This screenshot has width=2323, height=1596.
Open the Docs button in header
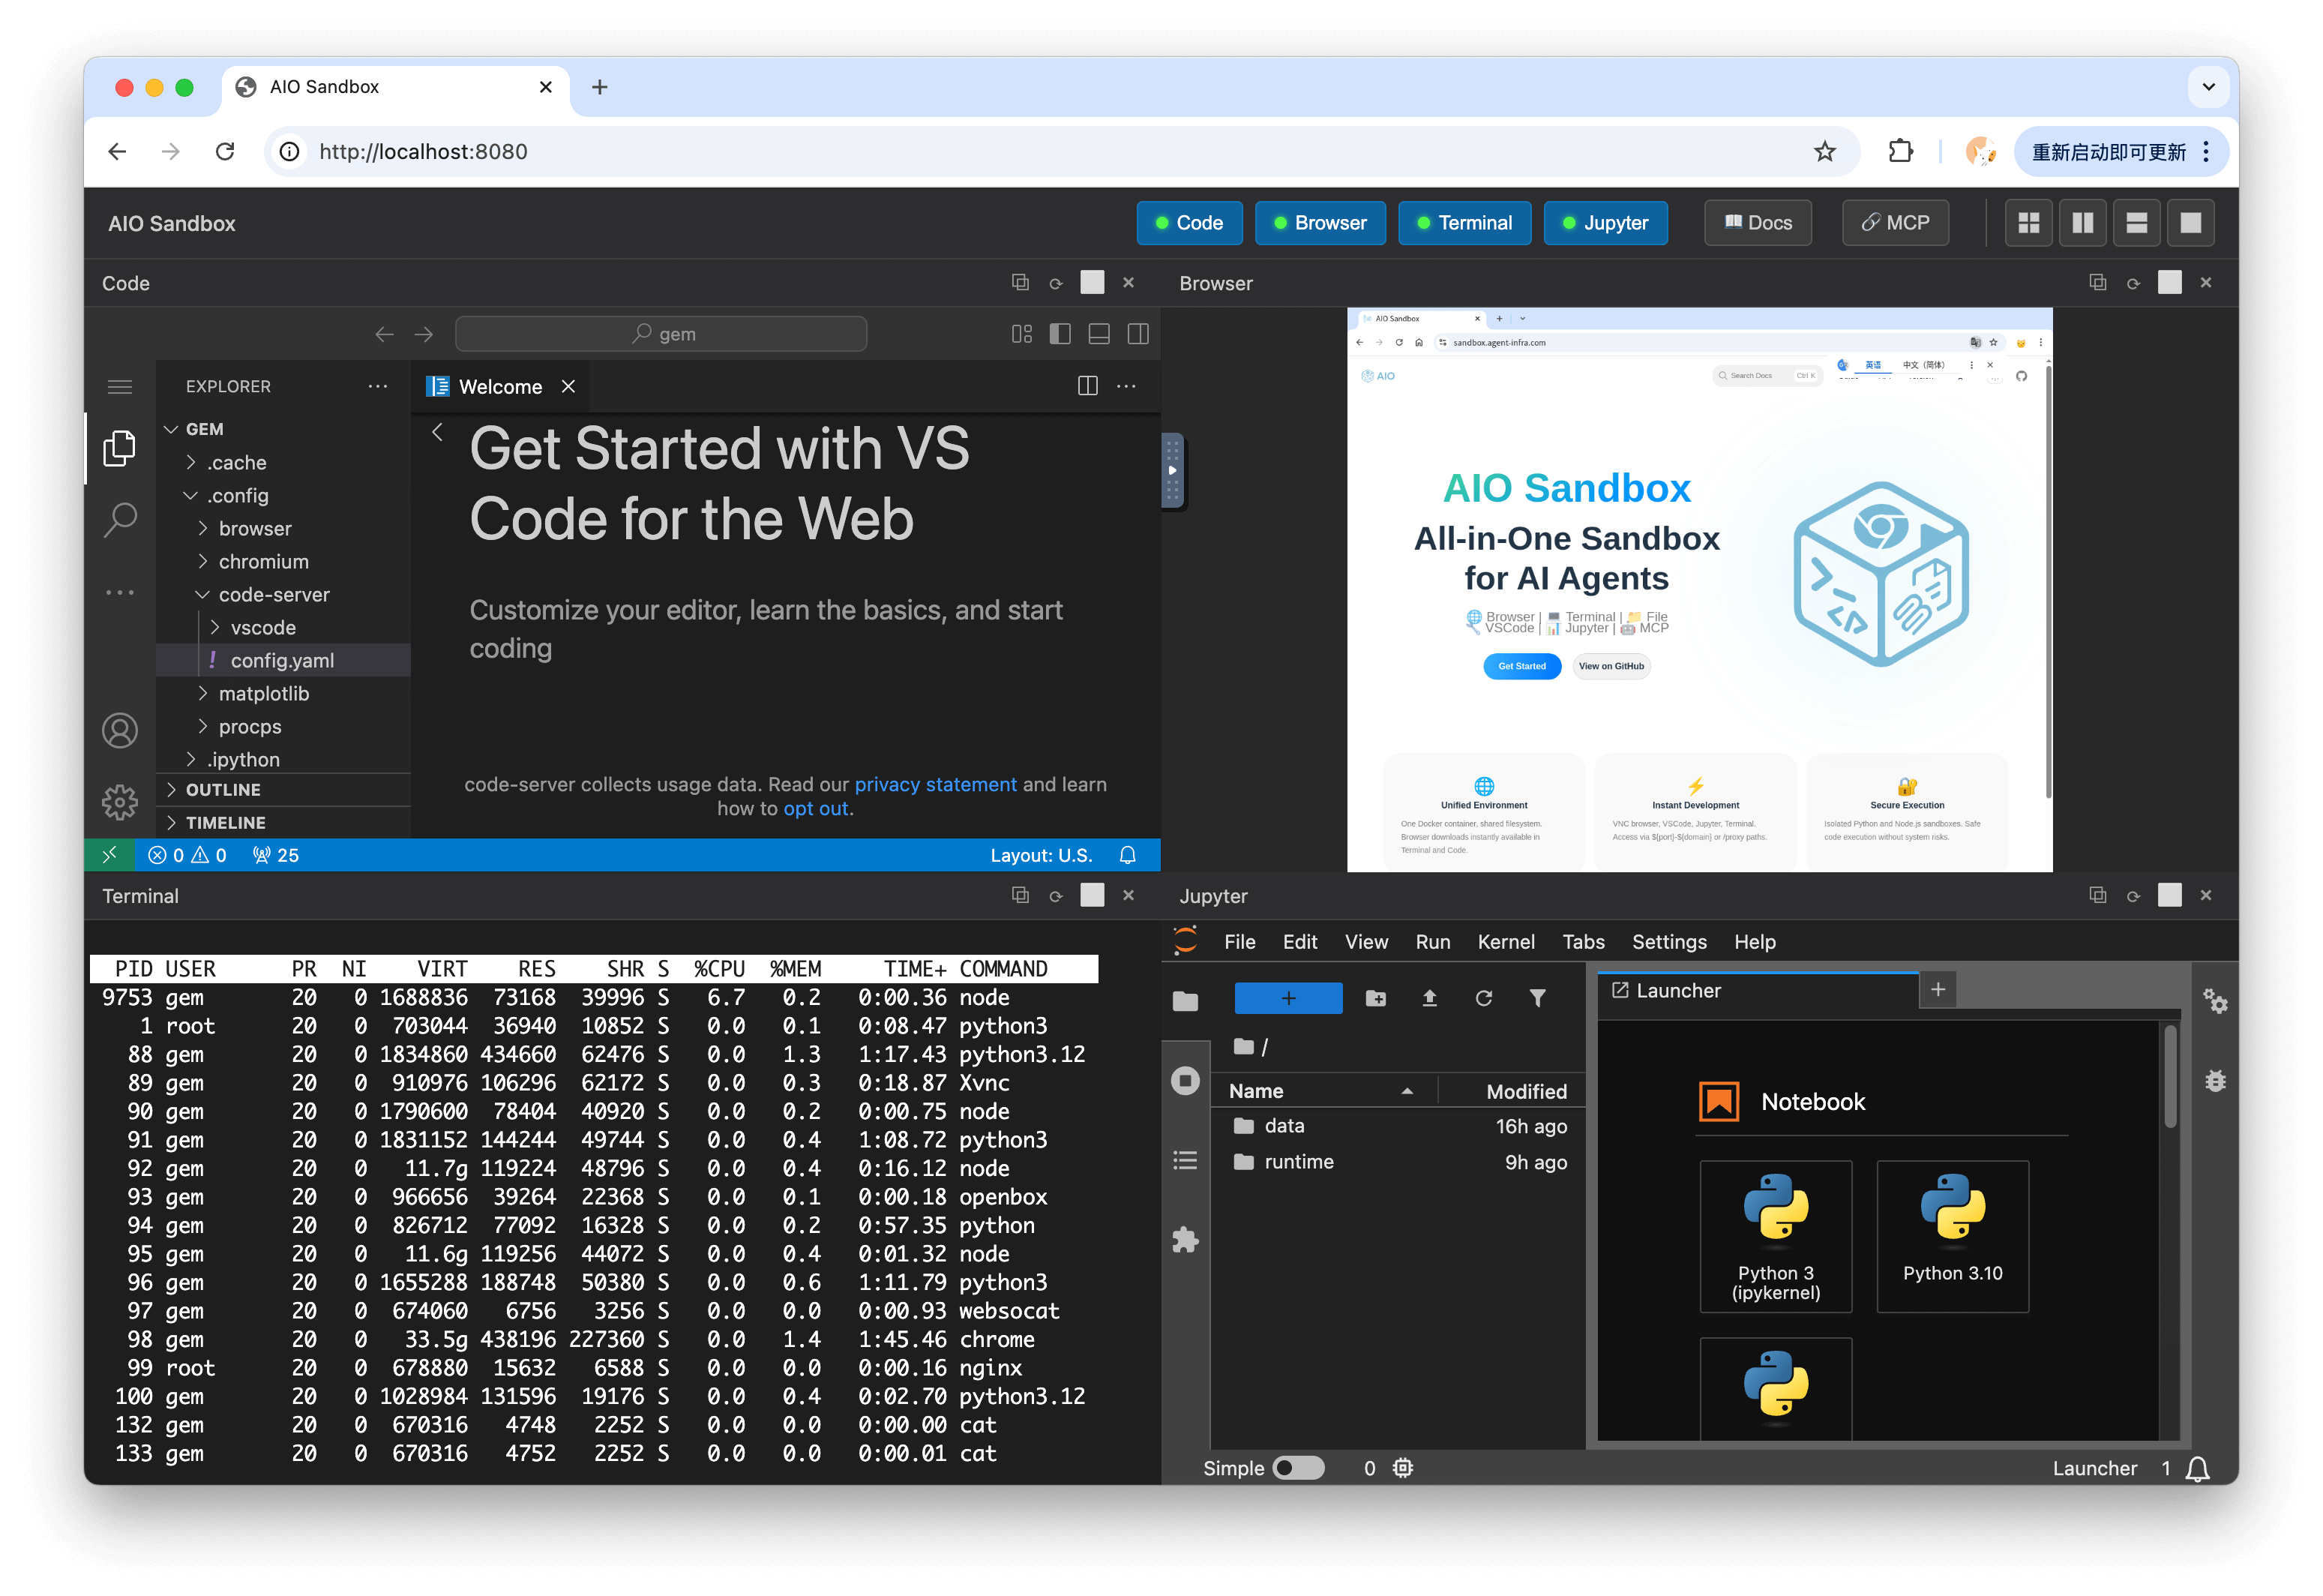click(x=1757, y=223)
